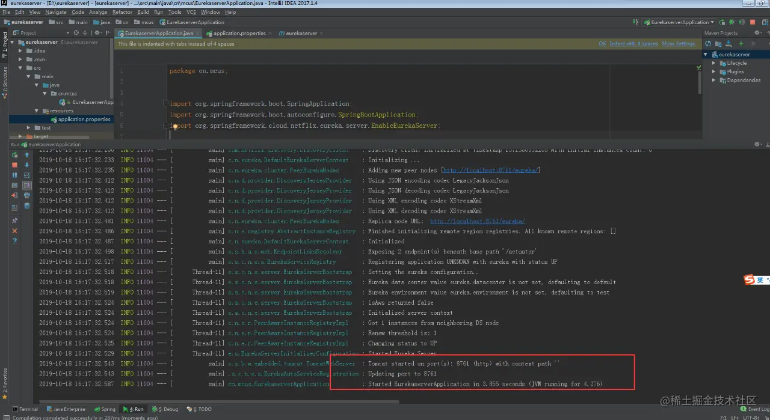Collapse all in Project panel
This screenshot has width=770, height=420.
[86, 33]
